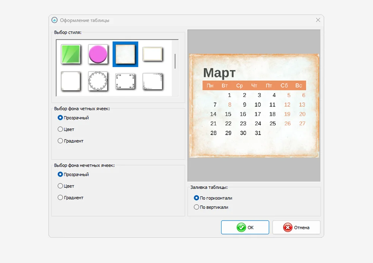Enable По горизонтали table fill

click(197, 198)
